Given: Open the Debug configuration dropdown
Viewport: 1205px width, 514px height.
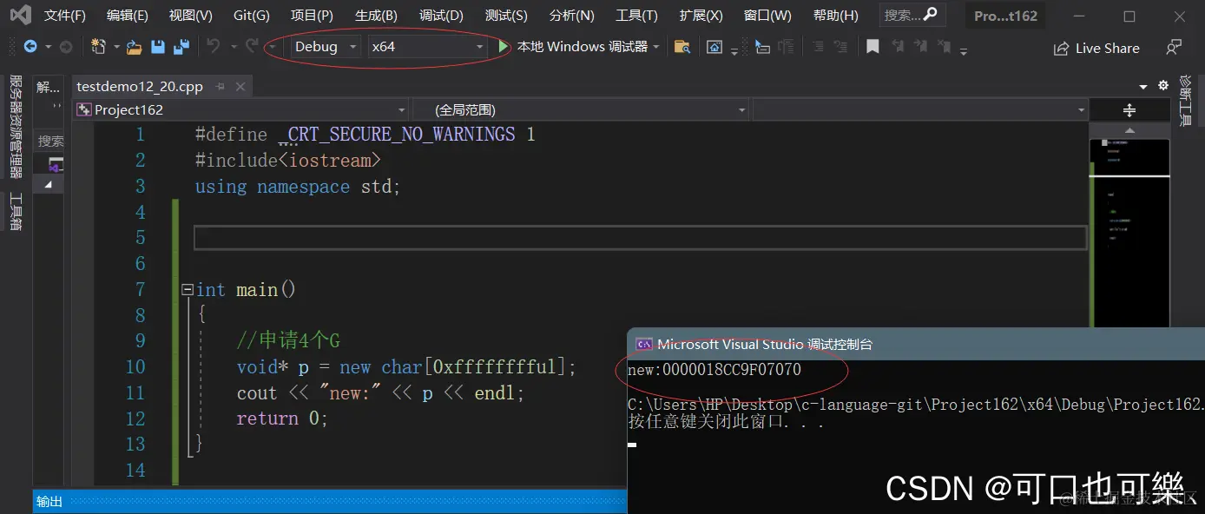Looking at the screenshot, I should [x=325, y=47].
